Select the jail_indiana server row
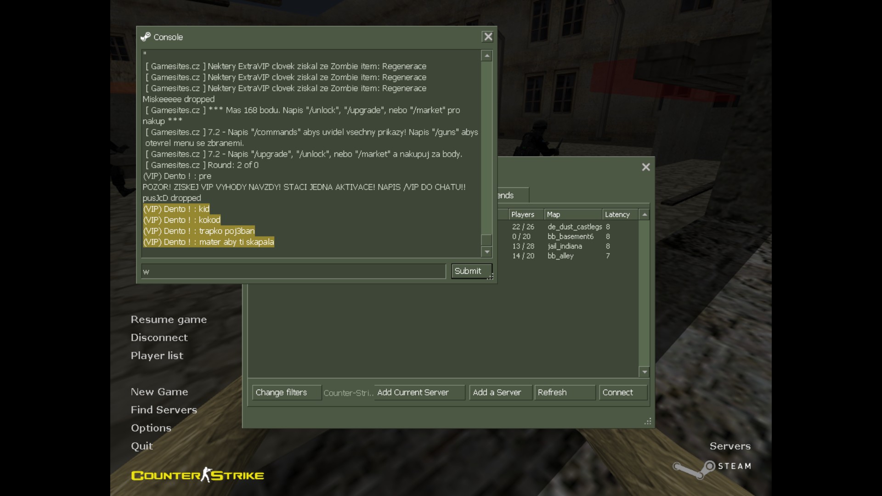This screenshot has height=496, width=882. (x=568, y=246)
